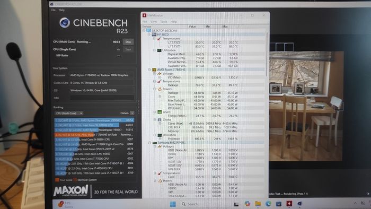Viewport: 371px width, 209px height.
Task: Collapse the Utilization group under AMD Ryzen
Action: point(155,135)
